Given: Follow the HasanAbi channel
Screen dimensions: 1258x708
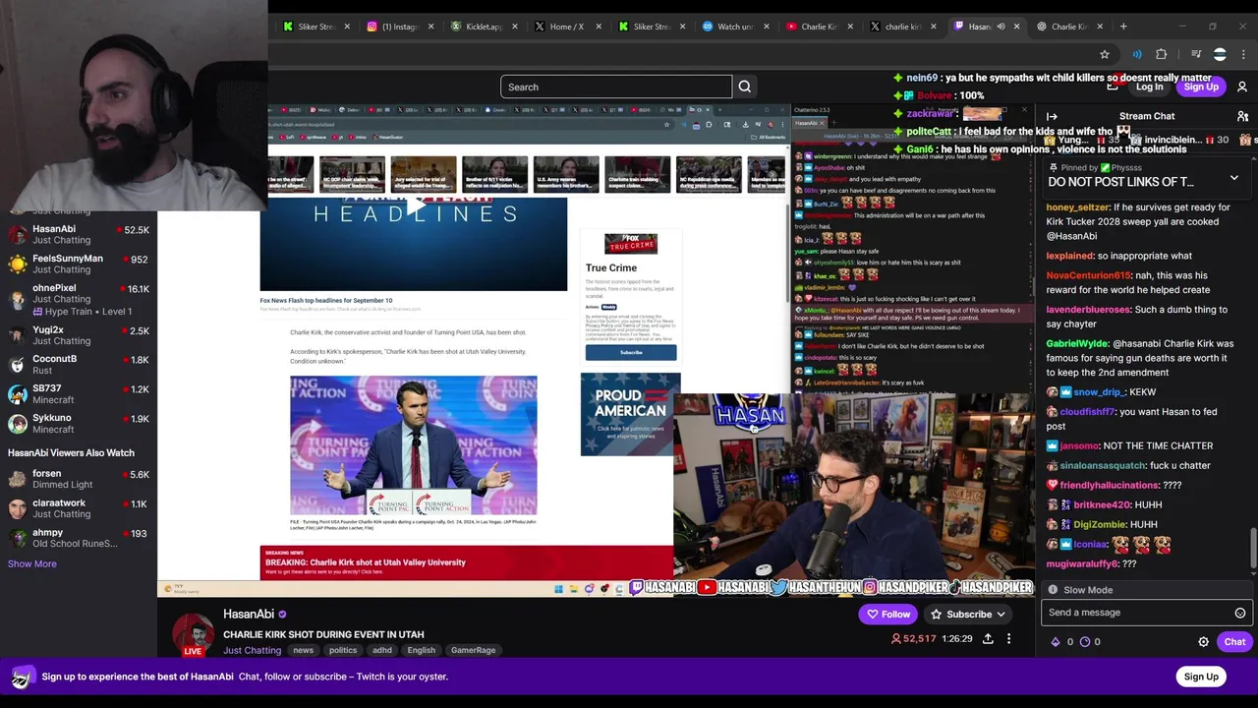Looking at the screenshot, I should point(888,615).
